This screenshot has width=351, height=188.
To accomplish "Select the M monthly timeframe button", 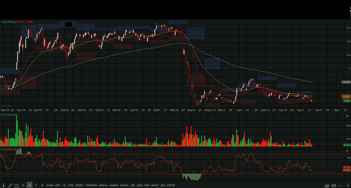I will click(42, 185).
